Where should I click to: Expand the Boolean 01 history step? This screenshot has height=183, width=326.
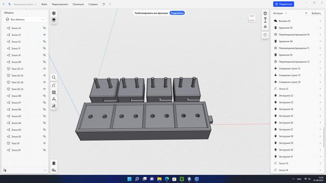tap(320, 21)
